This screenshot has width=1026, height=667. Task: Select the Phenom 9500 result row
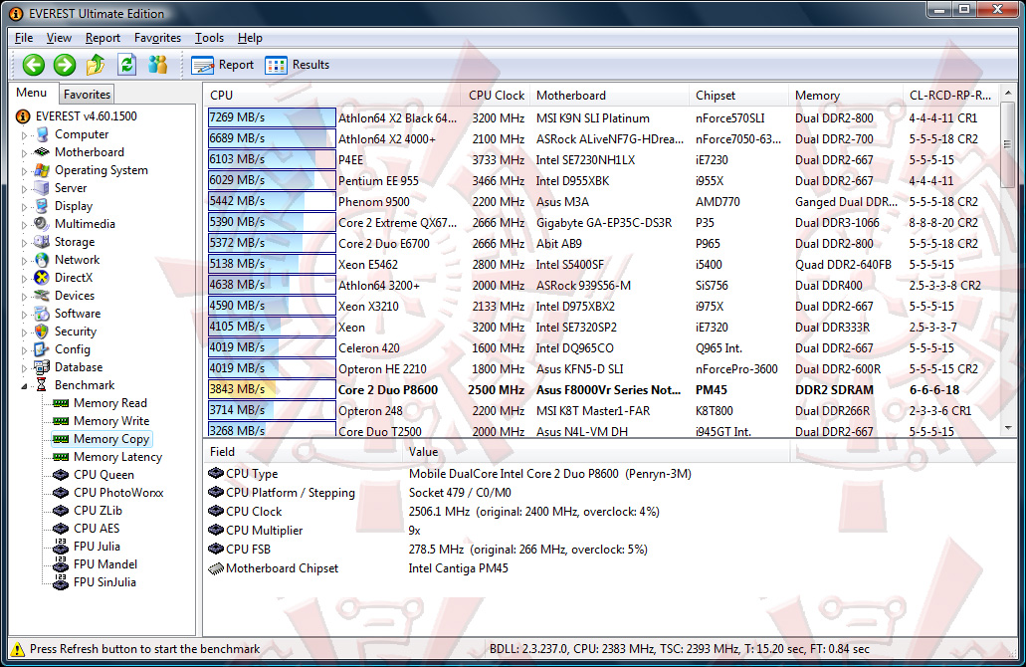pyautogui.click(x=602, y=202)
